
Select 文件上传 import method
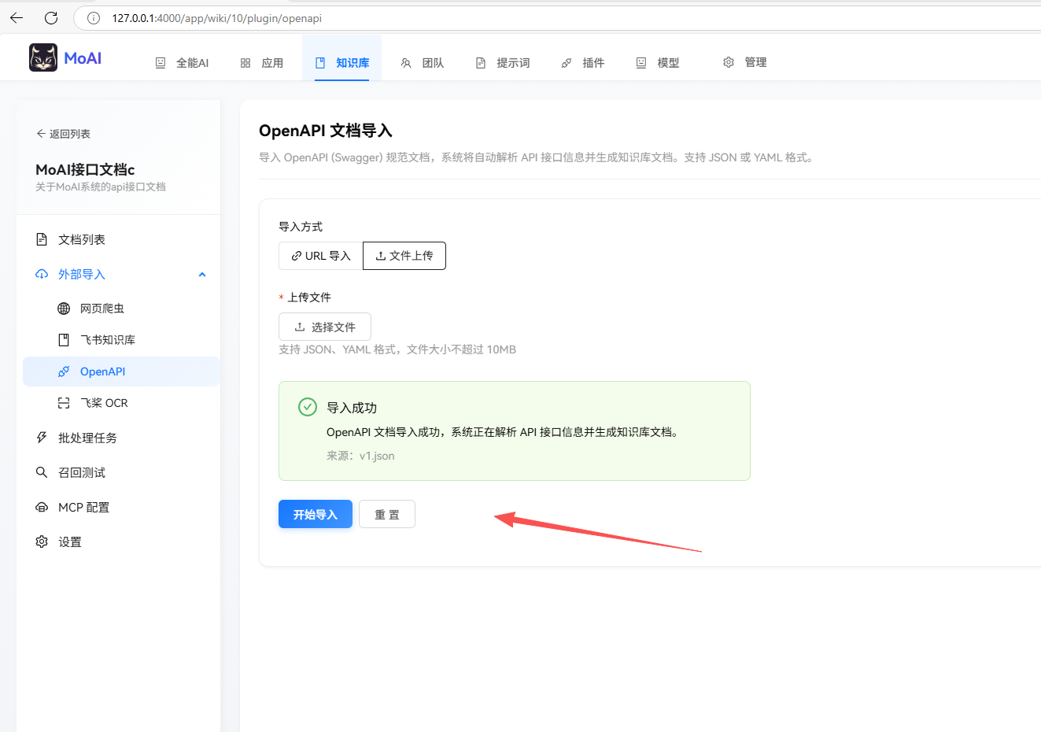click(404, 256)
